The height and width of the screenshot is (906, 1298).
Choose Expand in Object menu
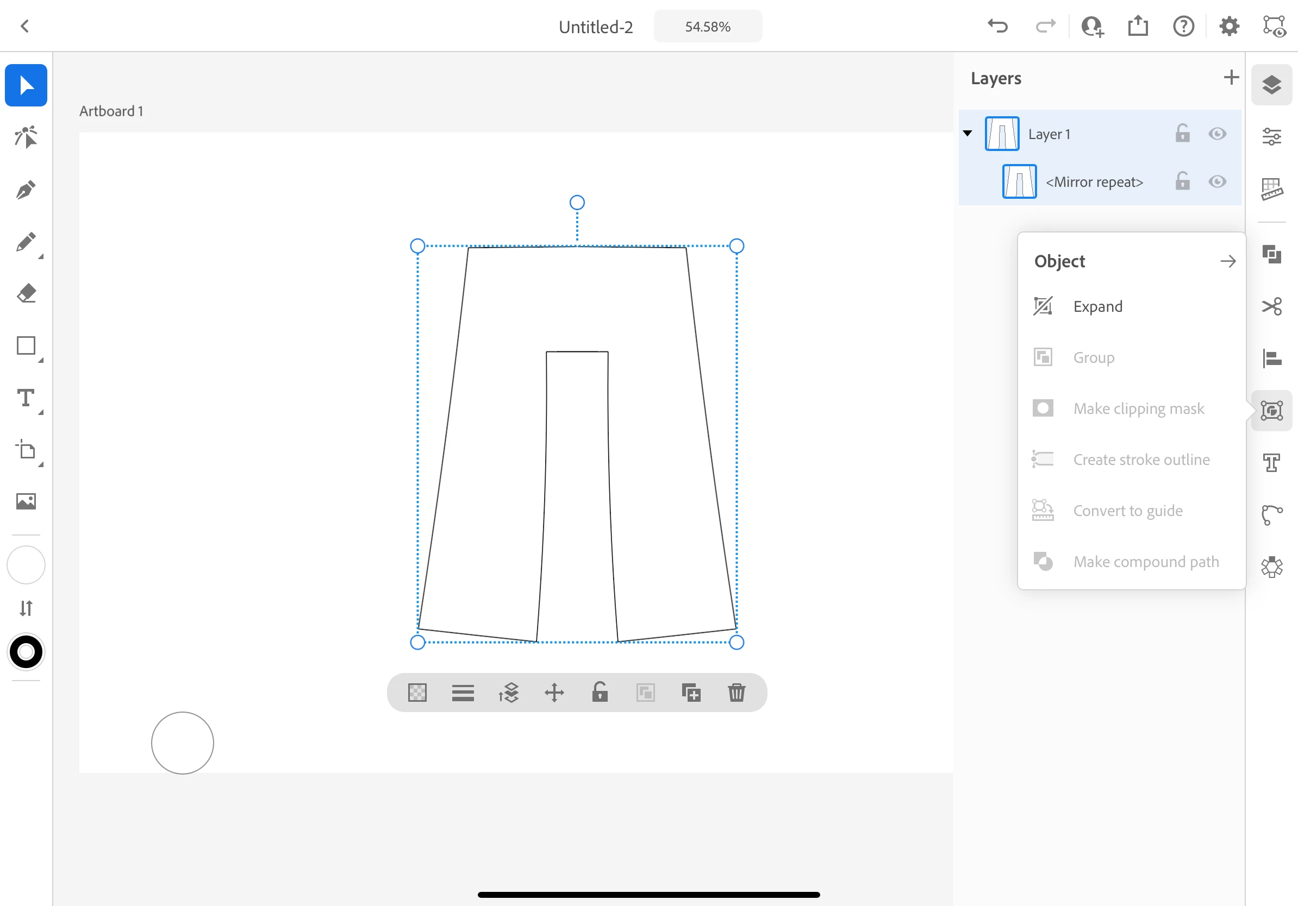point(1097,307)
